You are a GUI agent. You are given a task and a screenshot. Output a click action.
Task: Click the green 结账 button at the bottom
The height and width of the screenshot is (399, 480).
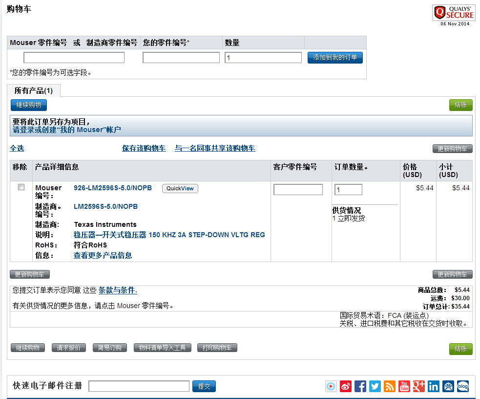pos(461,349)
